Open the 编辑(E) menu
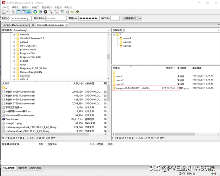 (15, 8)
